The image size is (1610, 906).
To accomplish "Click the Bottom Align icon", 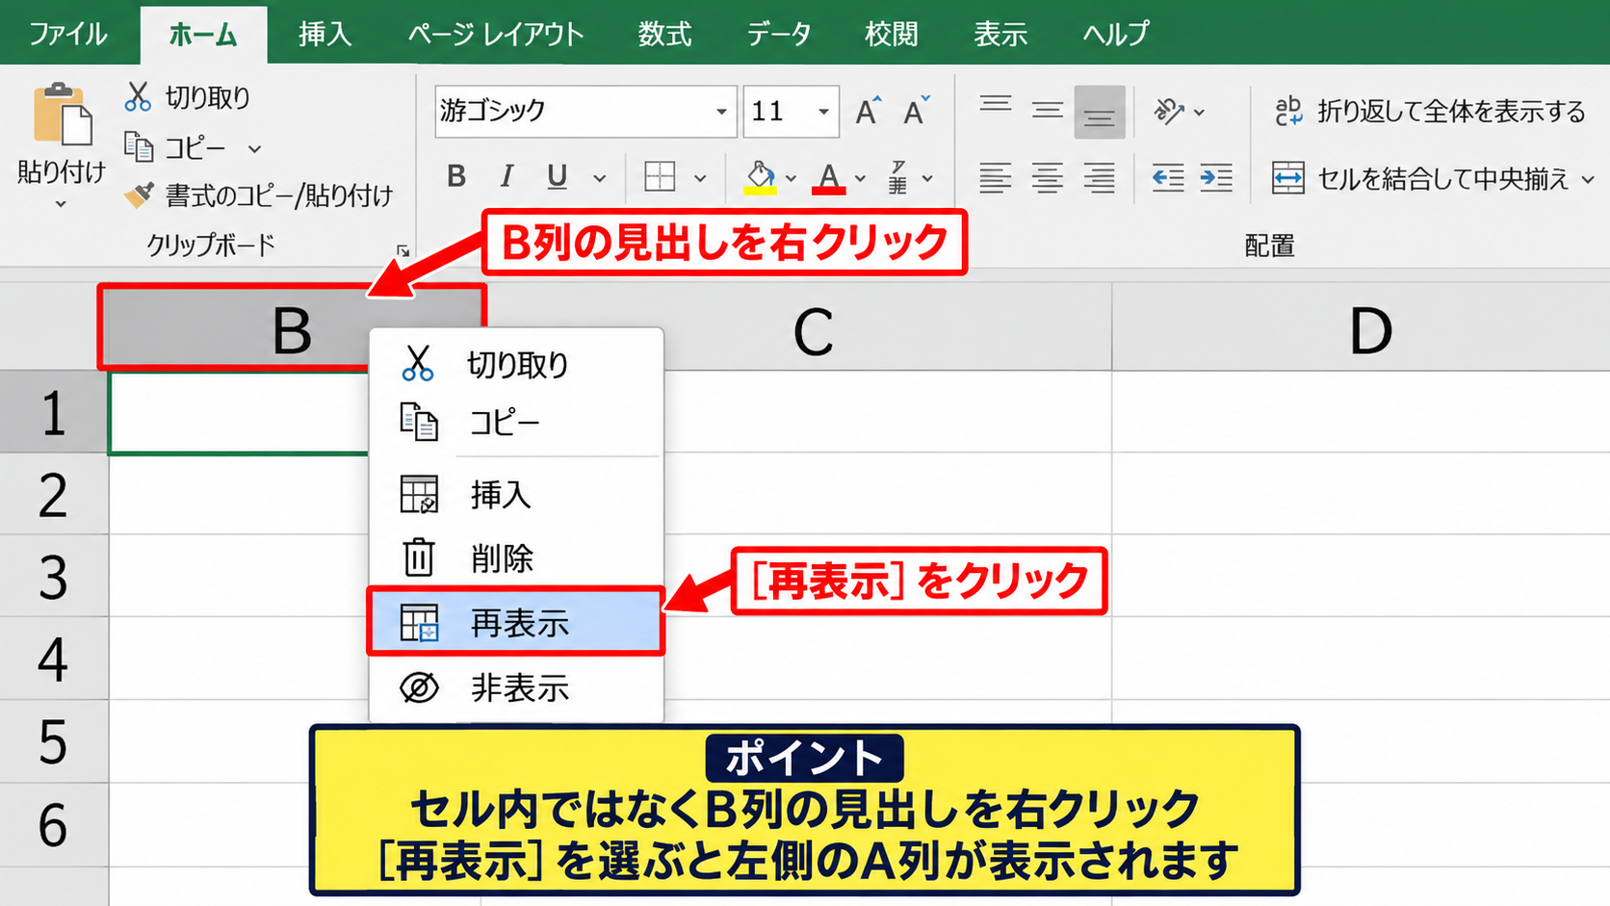I will tap(1100, 112).
